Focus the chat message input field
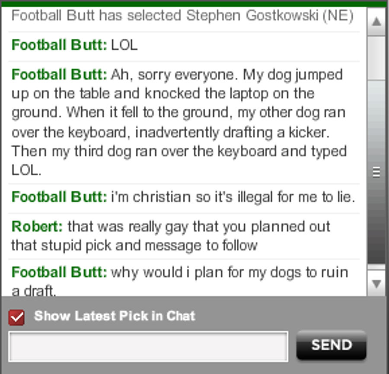Viewport: 389px width, 374px height. (148, 346)
